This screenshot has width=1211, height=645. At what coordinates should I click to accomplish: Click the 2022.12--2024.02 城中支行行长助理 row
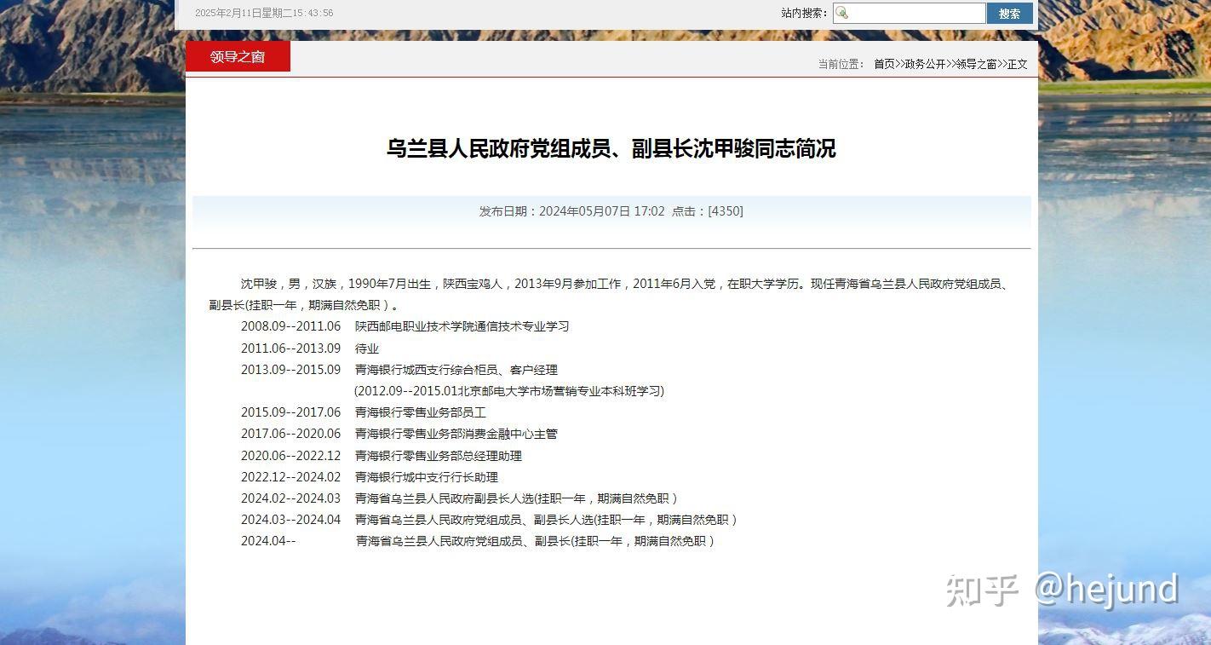point(370,477)
